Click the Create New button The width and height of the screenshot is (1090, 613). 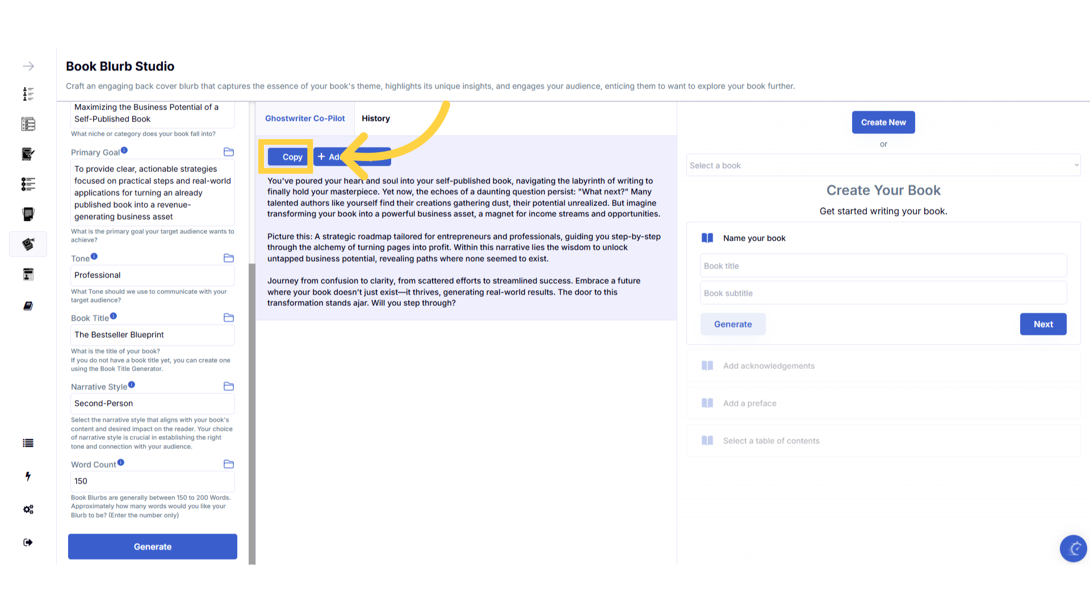pyautogui.click(x=883, y=123)
